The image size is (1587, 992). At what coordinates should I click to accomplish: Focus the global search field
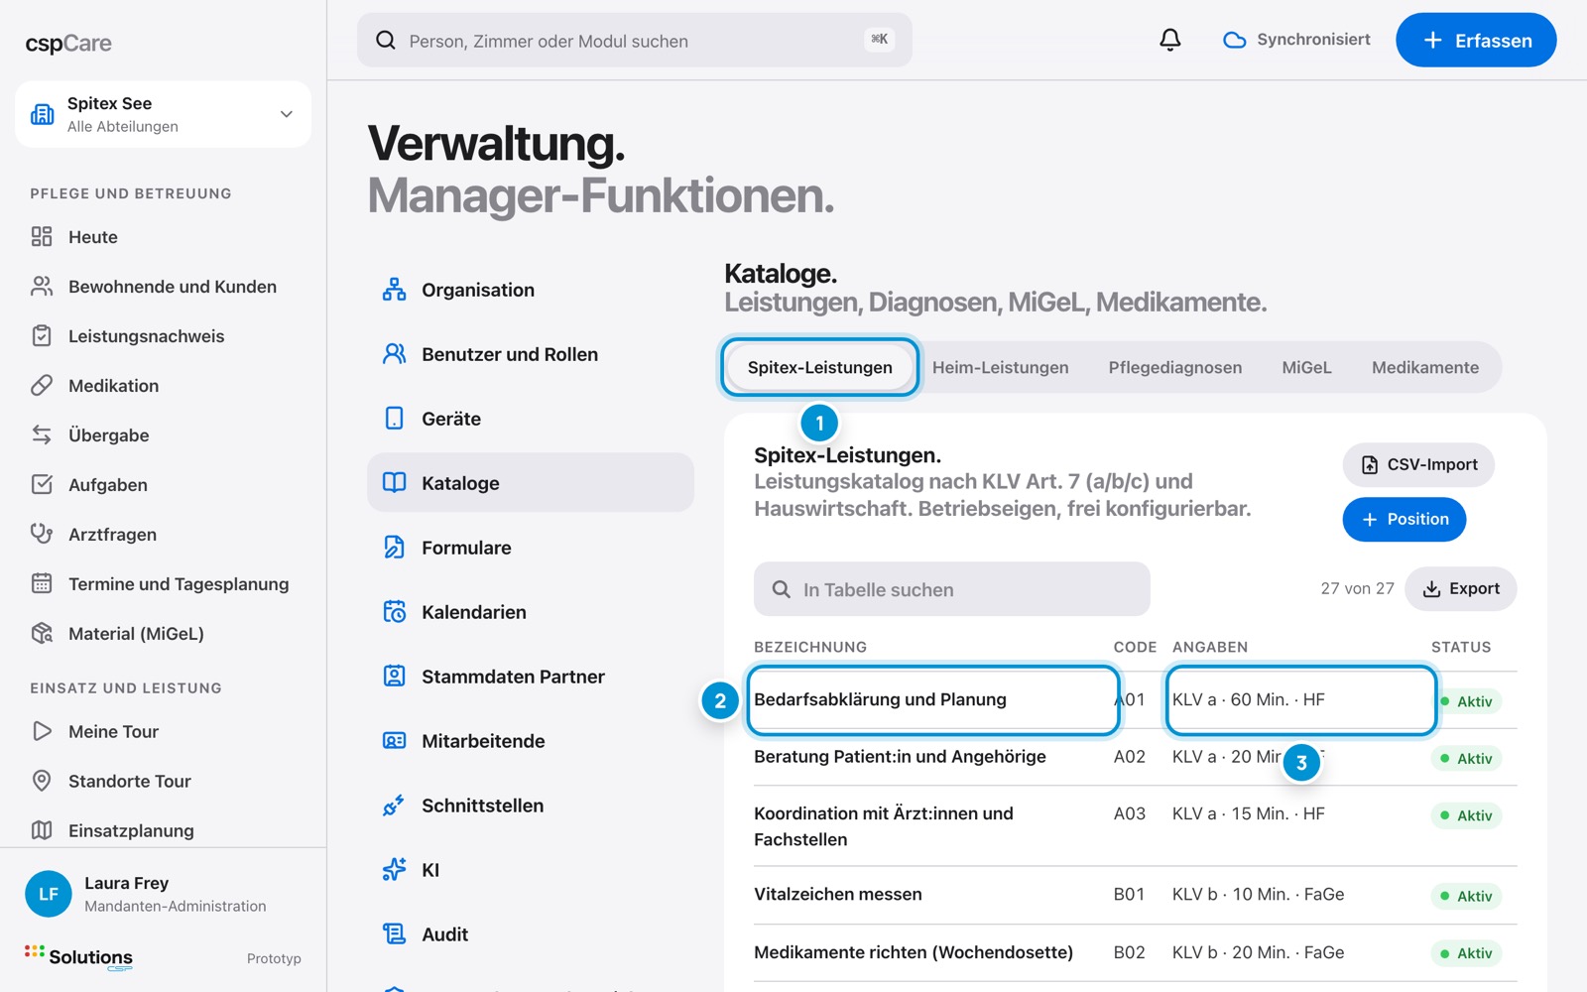tap(635, 40)
